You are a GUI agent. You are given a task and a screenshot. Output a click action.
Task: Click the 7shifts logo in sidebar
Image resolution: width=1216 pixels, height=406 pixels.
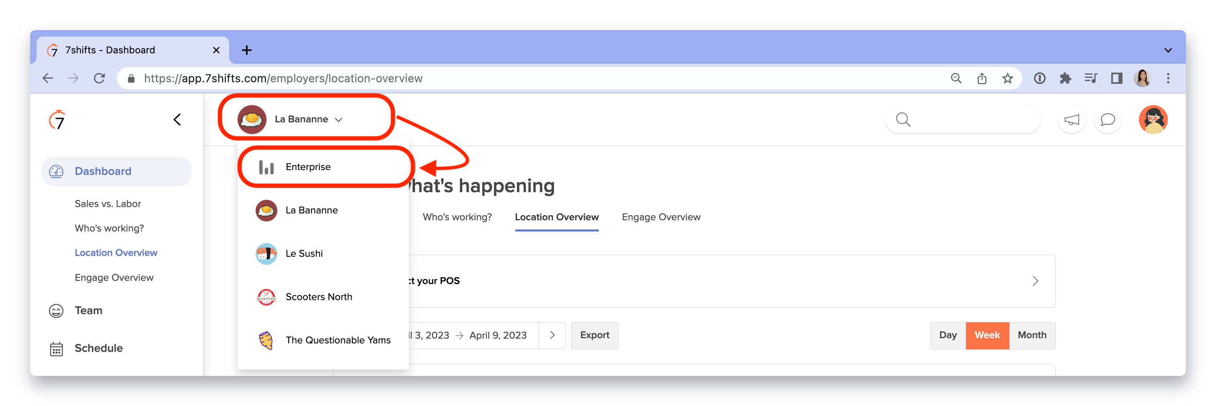point(57,120)
